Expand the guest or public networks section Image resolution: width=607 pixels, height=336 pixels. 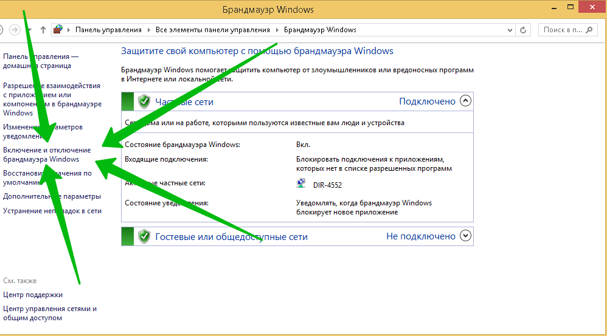click(x=465, y=236)
